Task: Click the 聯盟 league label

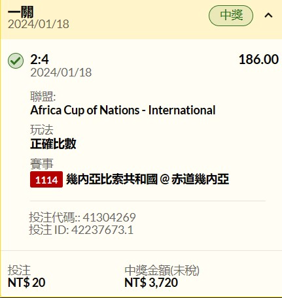Action: [43, 97]
